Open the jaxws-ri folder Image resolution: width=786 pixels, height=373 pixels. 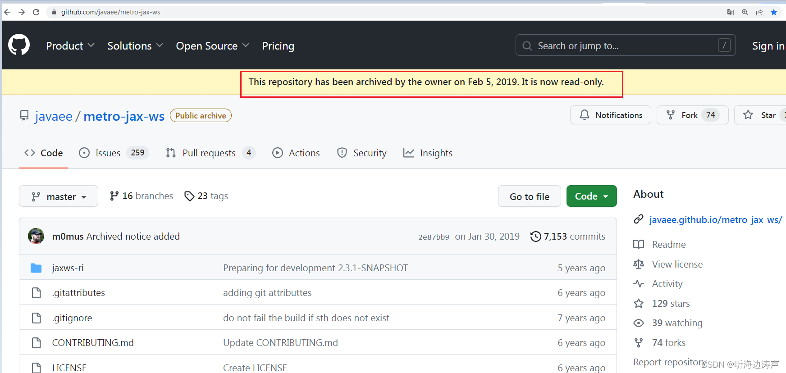click(x=68, y=268)
